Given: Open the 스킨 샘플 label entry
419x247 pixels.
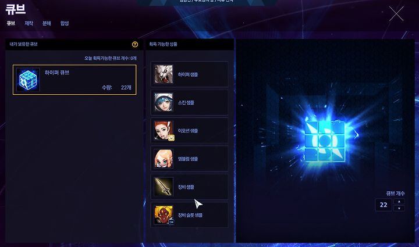Looking at the screenshot, I should [186, 102].
